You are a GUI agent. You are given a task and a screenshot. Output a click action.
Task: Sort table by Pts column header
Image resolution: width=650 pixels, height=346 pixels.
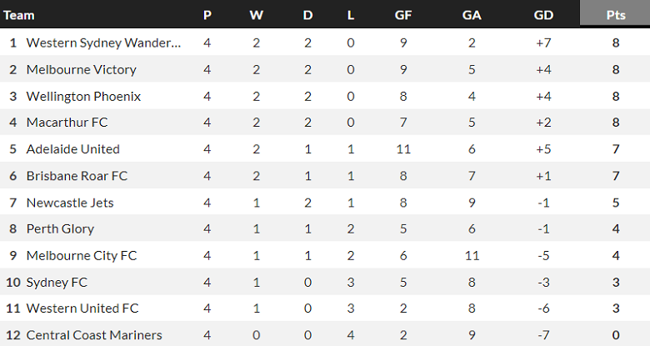(x=615, y=15)
